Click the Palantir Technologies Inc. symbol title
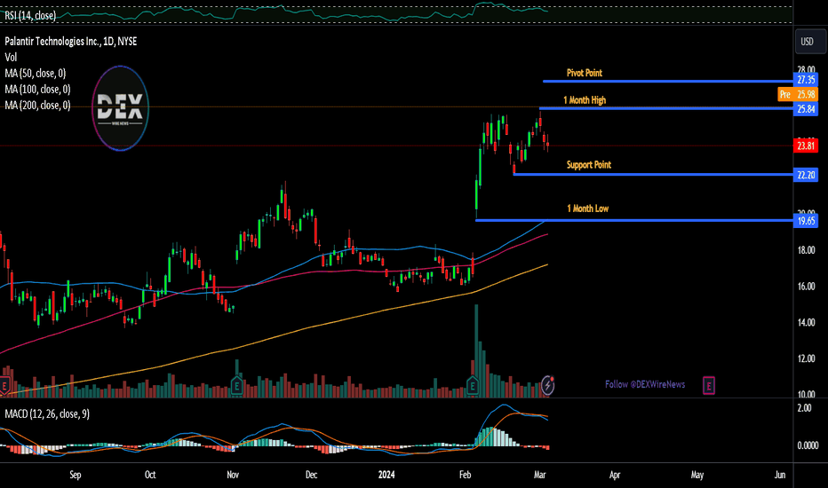The height and width of the screenshot is (488, 828). pos(71,41)
